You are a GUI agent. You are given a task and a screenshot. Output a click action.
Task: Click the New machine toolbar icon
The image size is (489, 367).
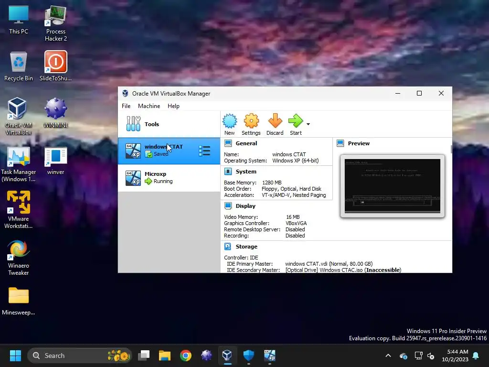[x=230, y=125]
